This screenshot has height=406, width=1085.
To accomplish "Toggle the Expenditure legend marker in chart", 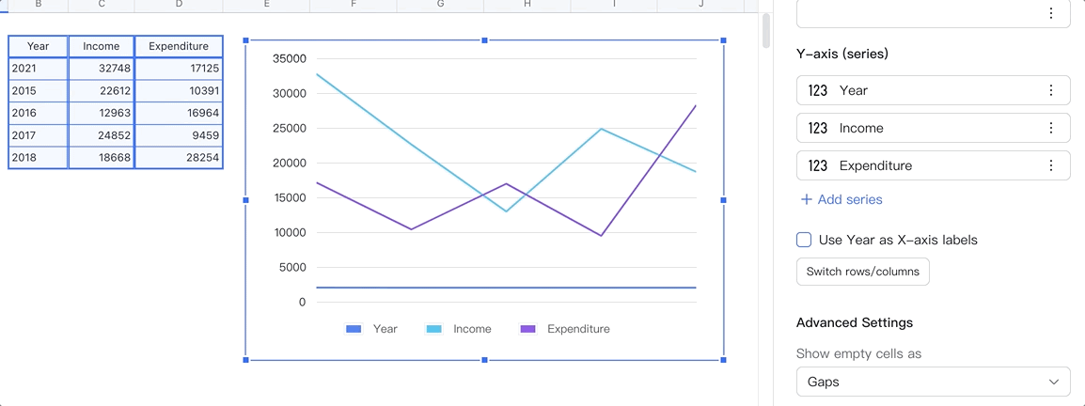I will click(528, 329).
